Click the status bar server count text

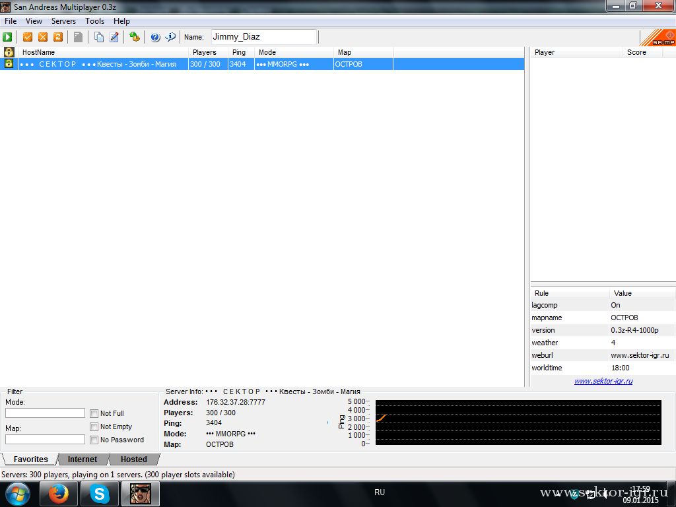pos(118,475)
